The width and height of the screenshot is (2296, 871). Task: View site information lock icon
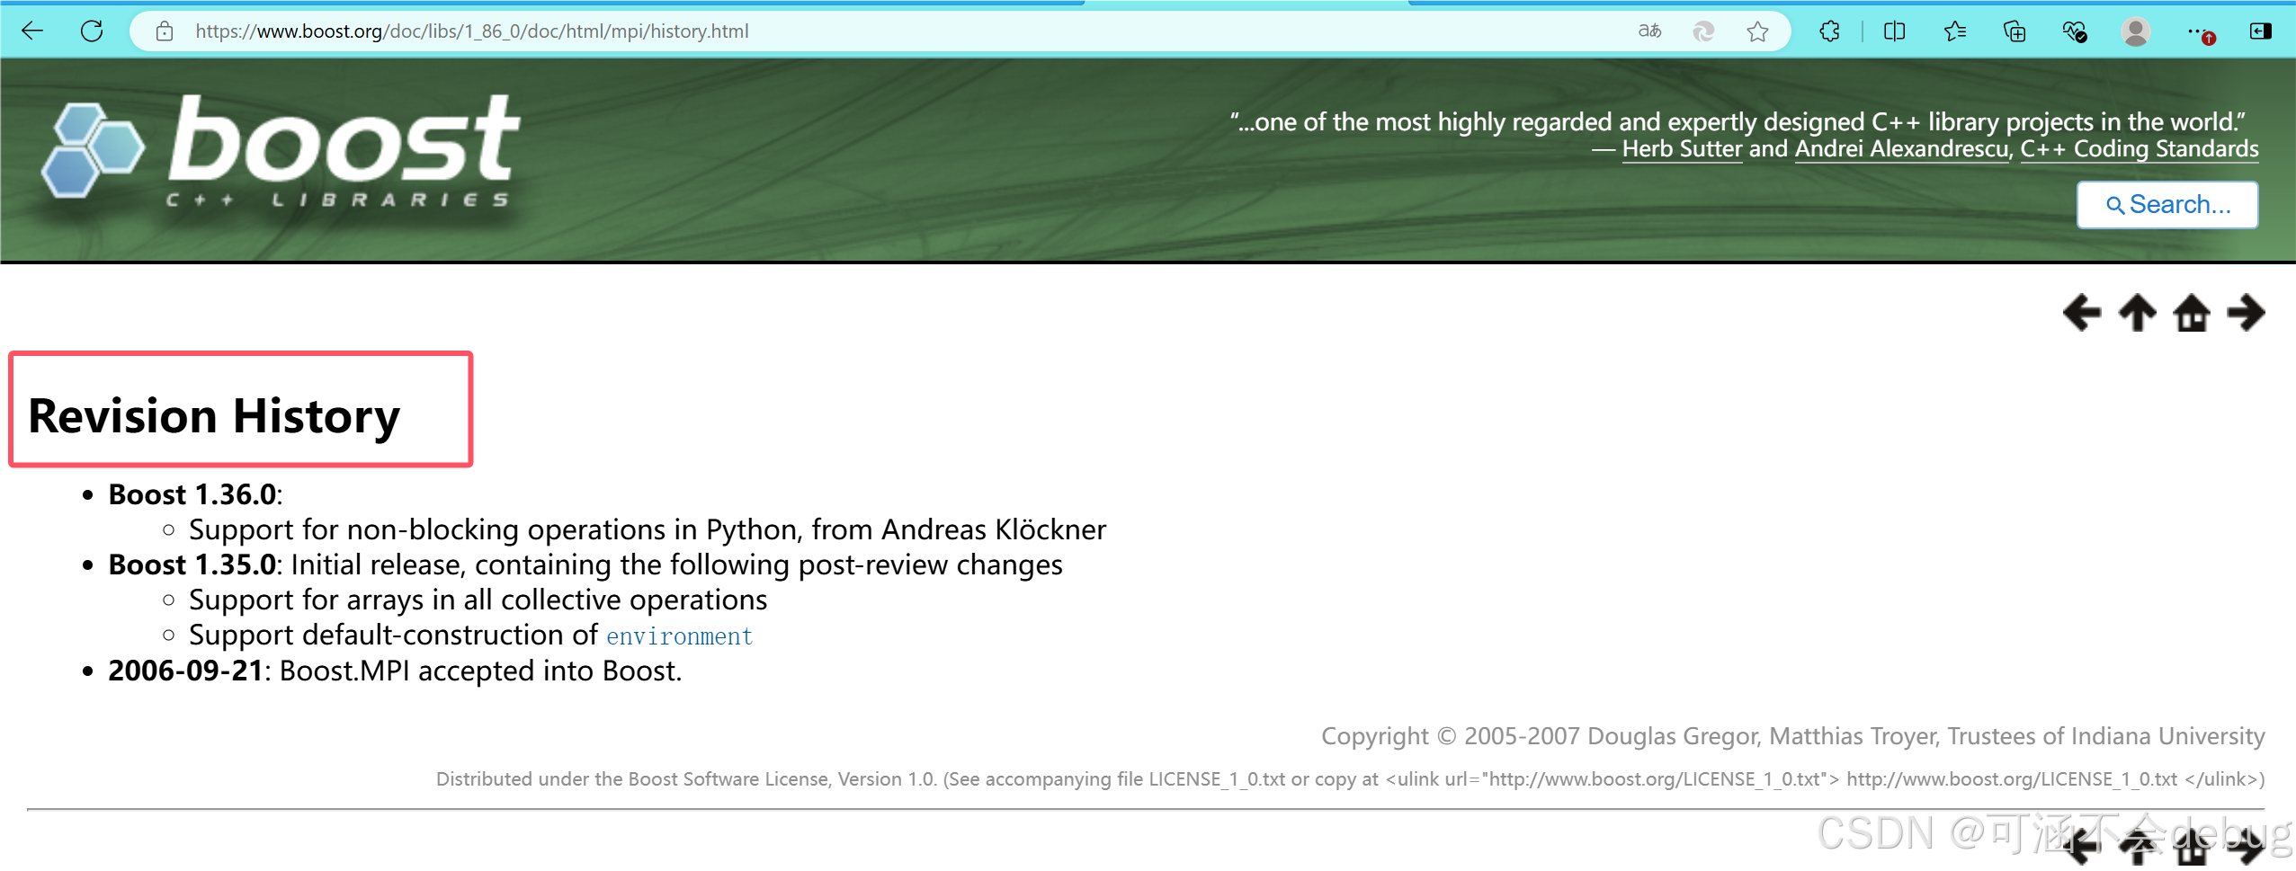[165, 31]
